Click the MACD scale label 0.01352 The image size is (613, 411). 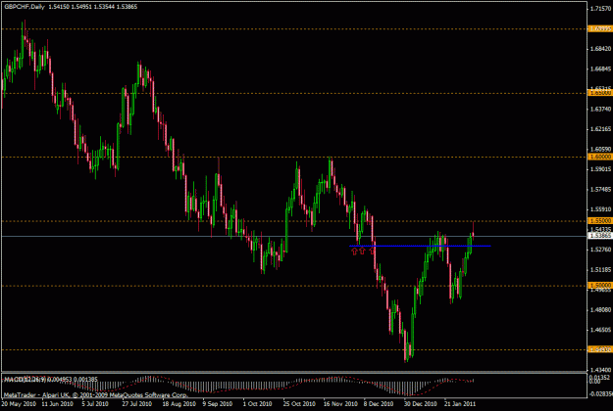click(601, 377)
